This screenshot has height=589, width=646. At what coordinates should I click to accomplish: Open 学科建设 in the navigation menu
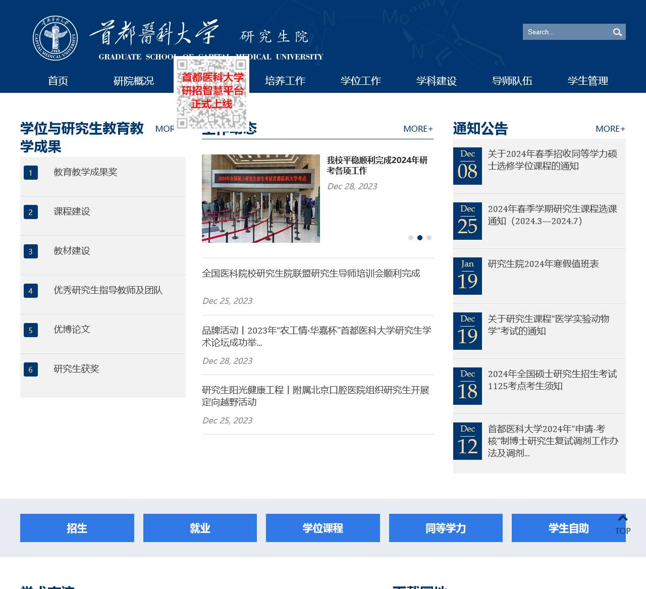pos(437,81)
